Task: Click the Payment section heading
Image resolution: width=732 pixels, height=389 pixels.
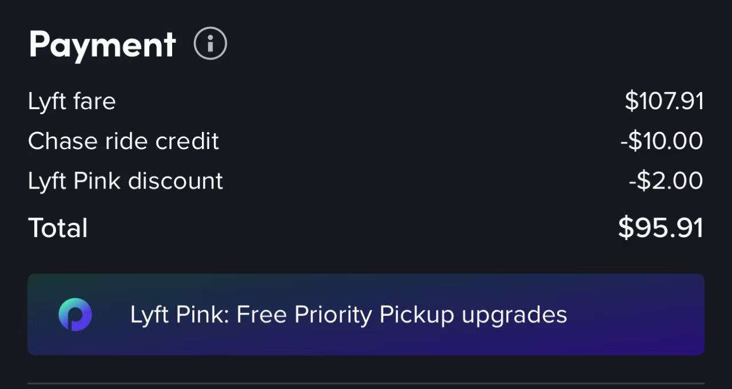Action: click(102, 45)
